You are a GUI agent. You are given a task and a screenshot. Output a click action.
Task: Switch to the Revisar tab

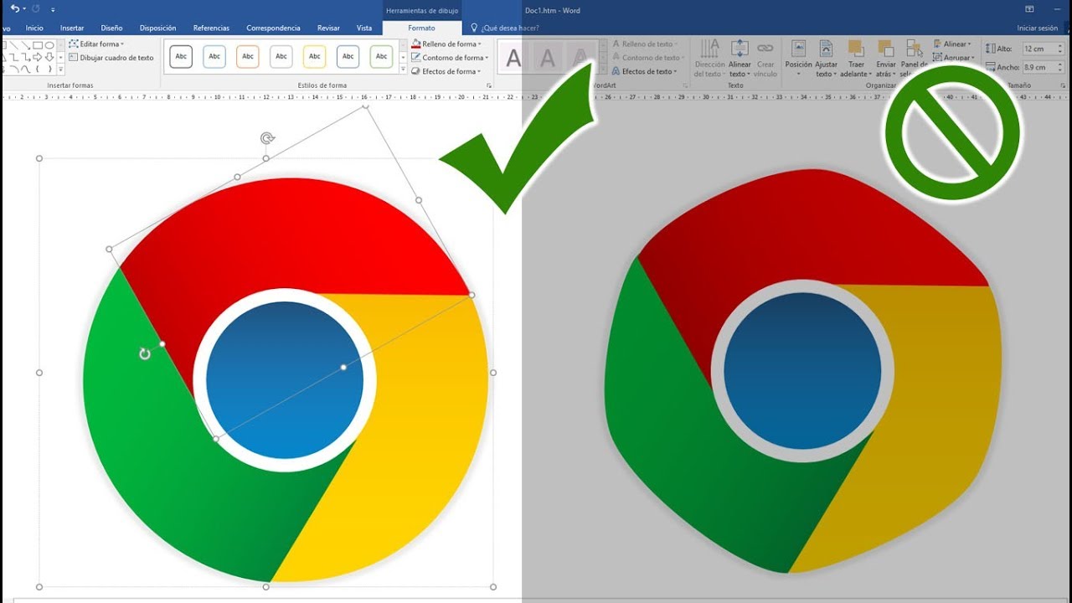tap(328, 28)
